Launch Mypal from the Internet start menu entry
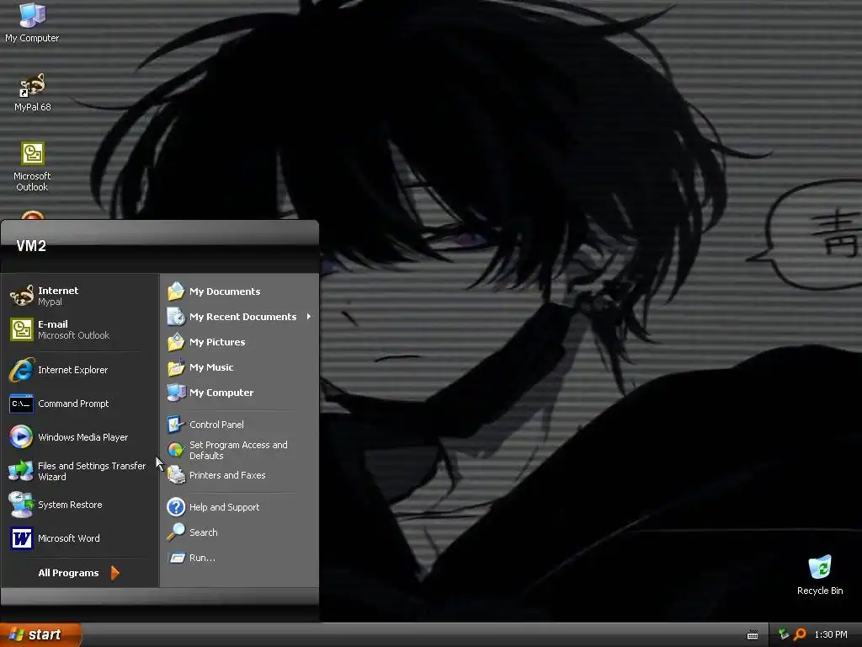 [80, 296]
